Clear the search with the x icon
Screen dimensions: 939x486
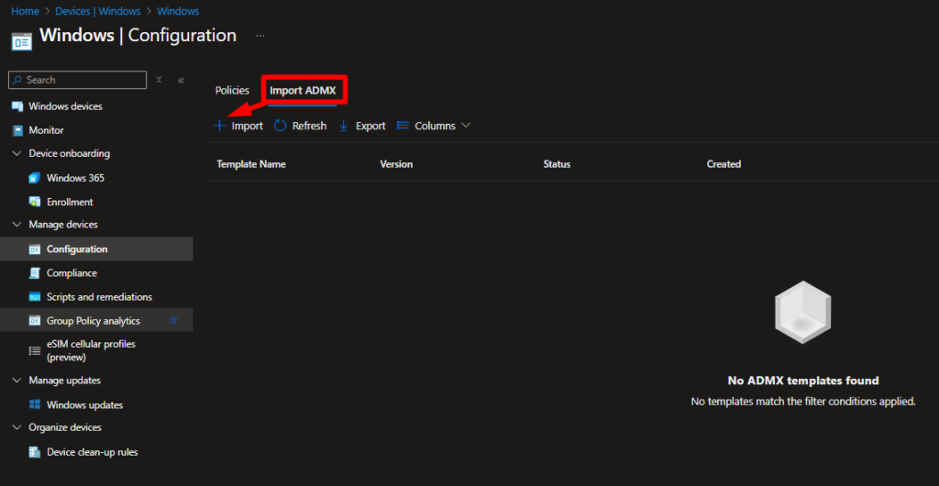[x=159, y=80]
